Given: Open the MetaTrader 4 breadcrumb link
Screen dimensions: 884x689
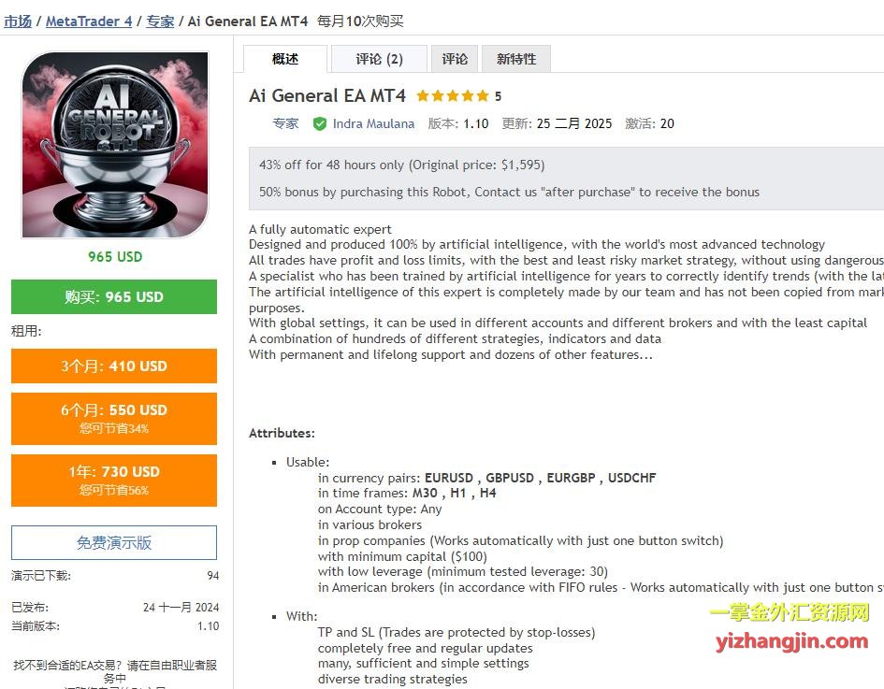Looking at the screenshot, I should pos(89,22).
